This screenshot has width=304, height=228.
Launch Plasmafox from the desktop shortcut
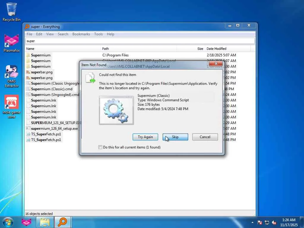point(12,43)
